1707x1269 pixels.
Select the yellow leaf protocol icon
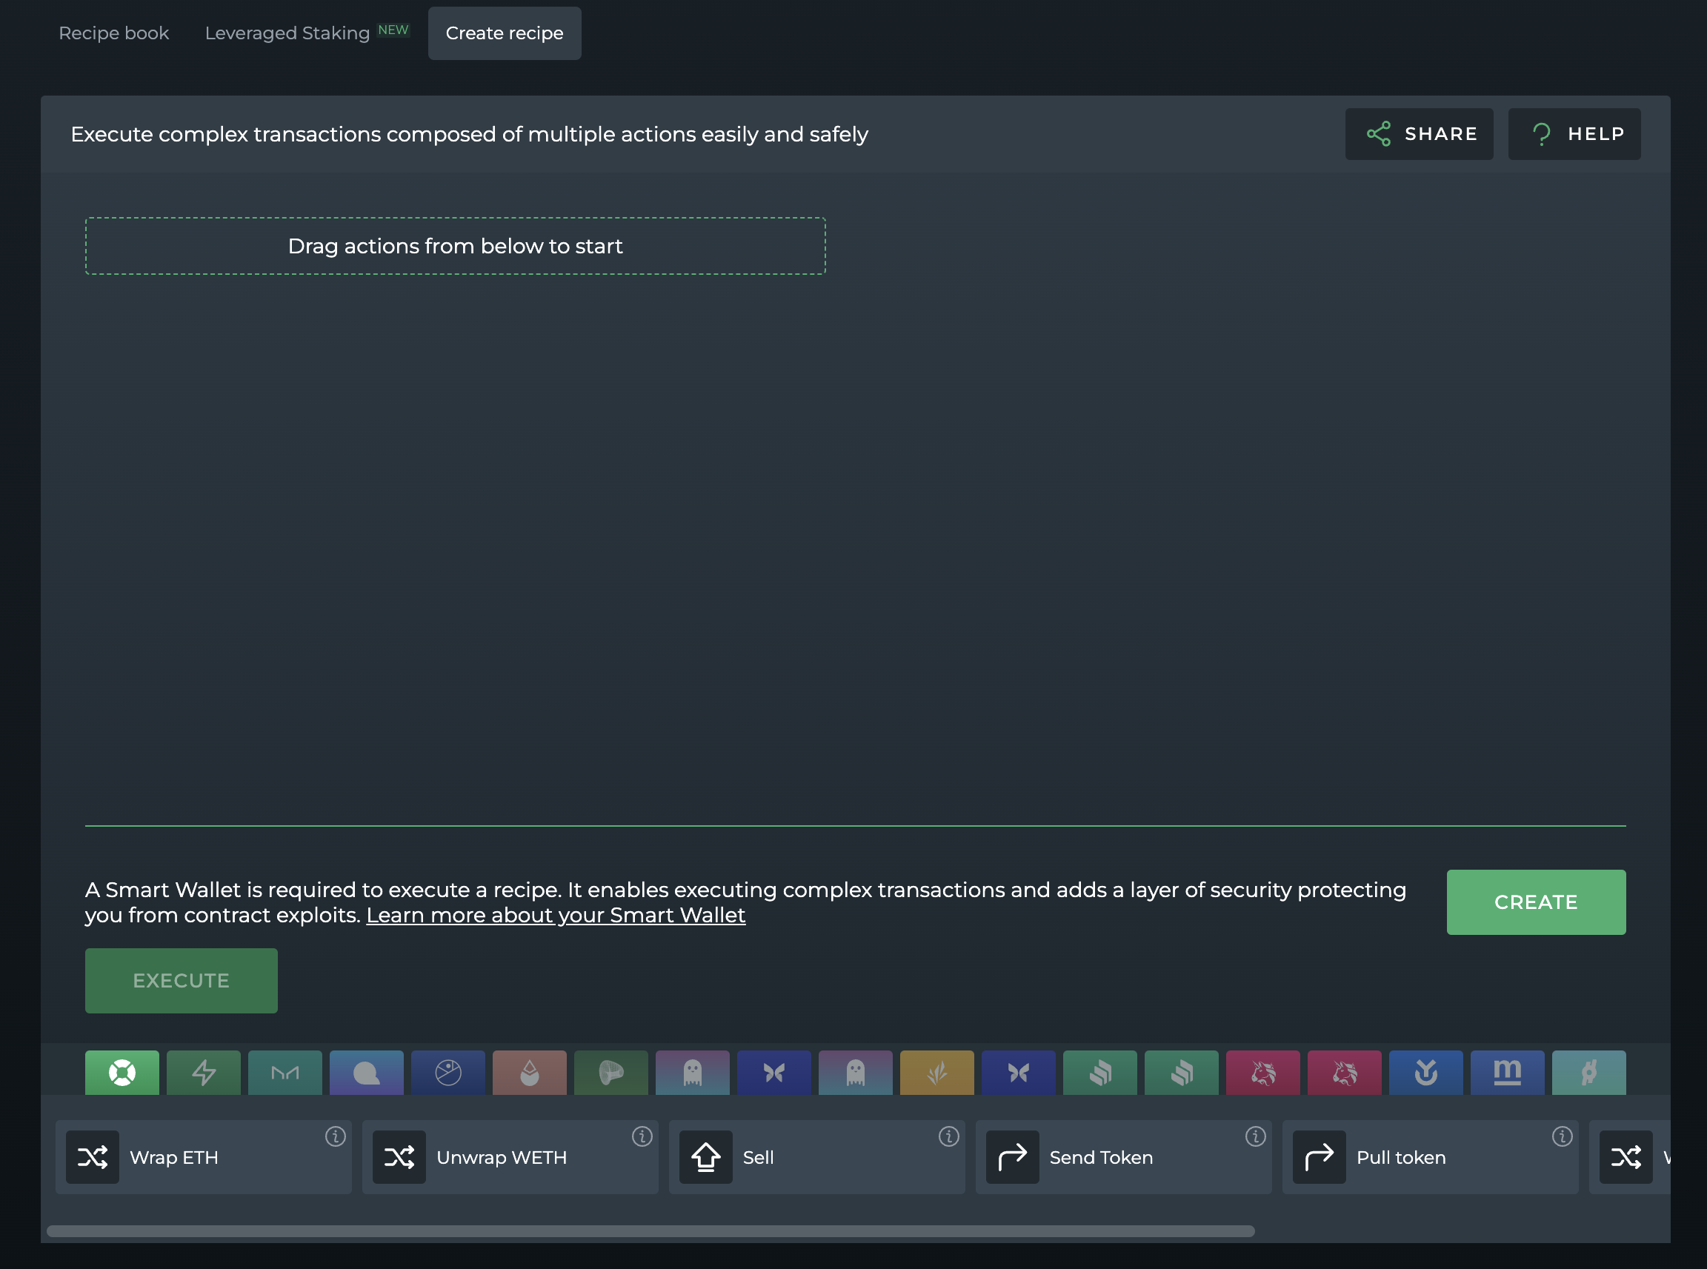[x=936, y=1073]
